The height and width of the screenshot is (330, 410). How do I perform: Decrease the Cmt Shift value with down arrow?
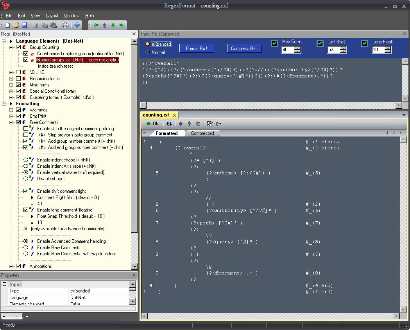pos(343,51)
